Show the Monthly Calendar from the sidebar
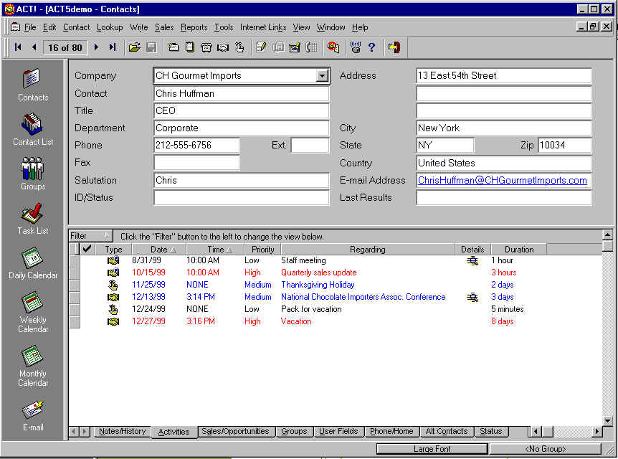This screenshot has height=459, width=618. click(33, 366)
